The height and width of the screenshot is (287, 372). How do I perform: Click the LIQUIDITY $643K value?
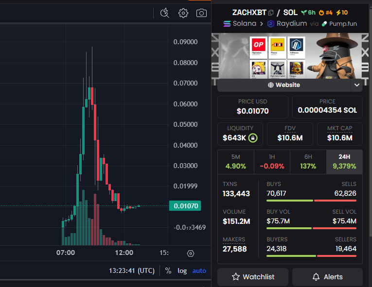pos(234,138)
